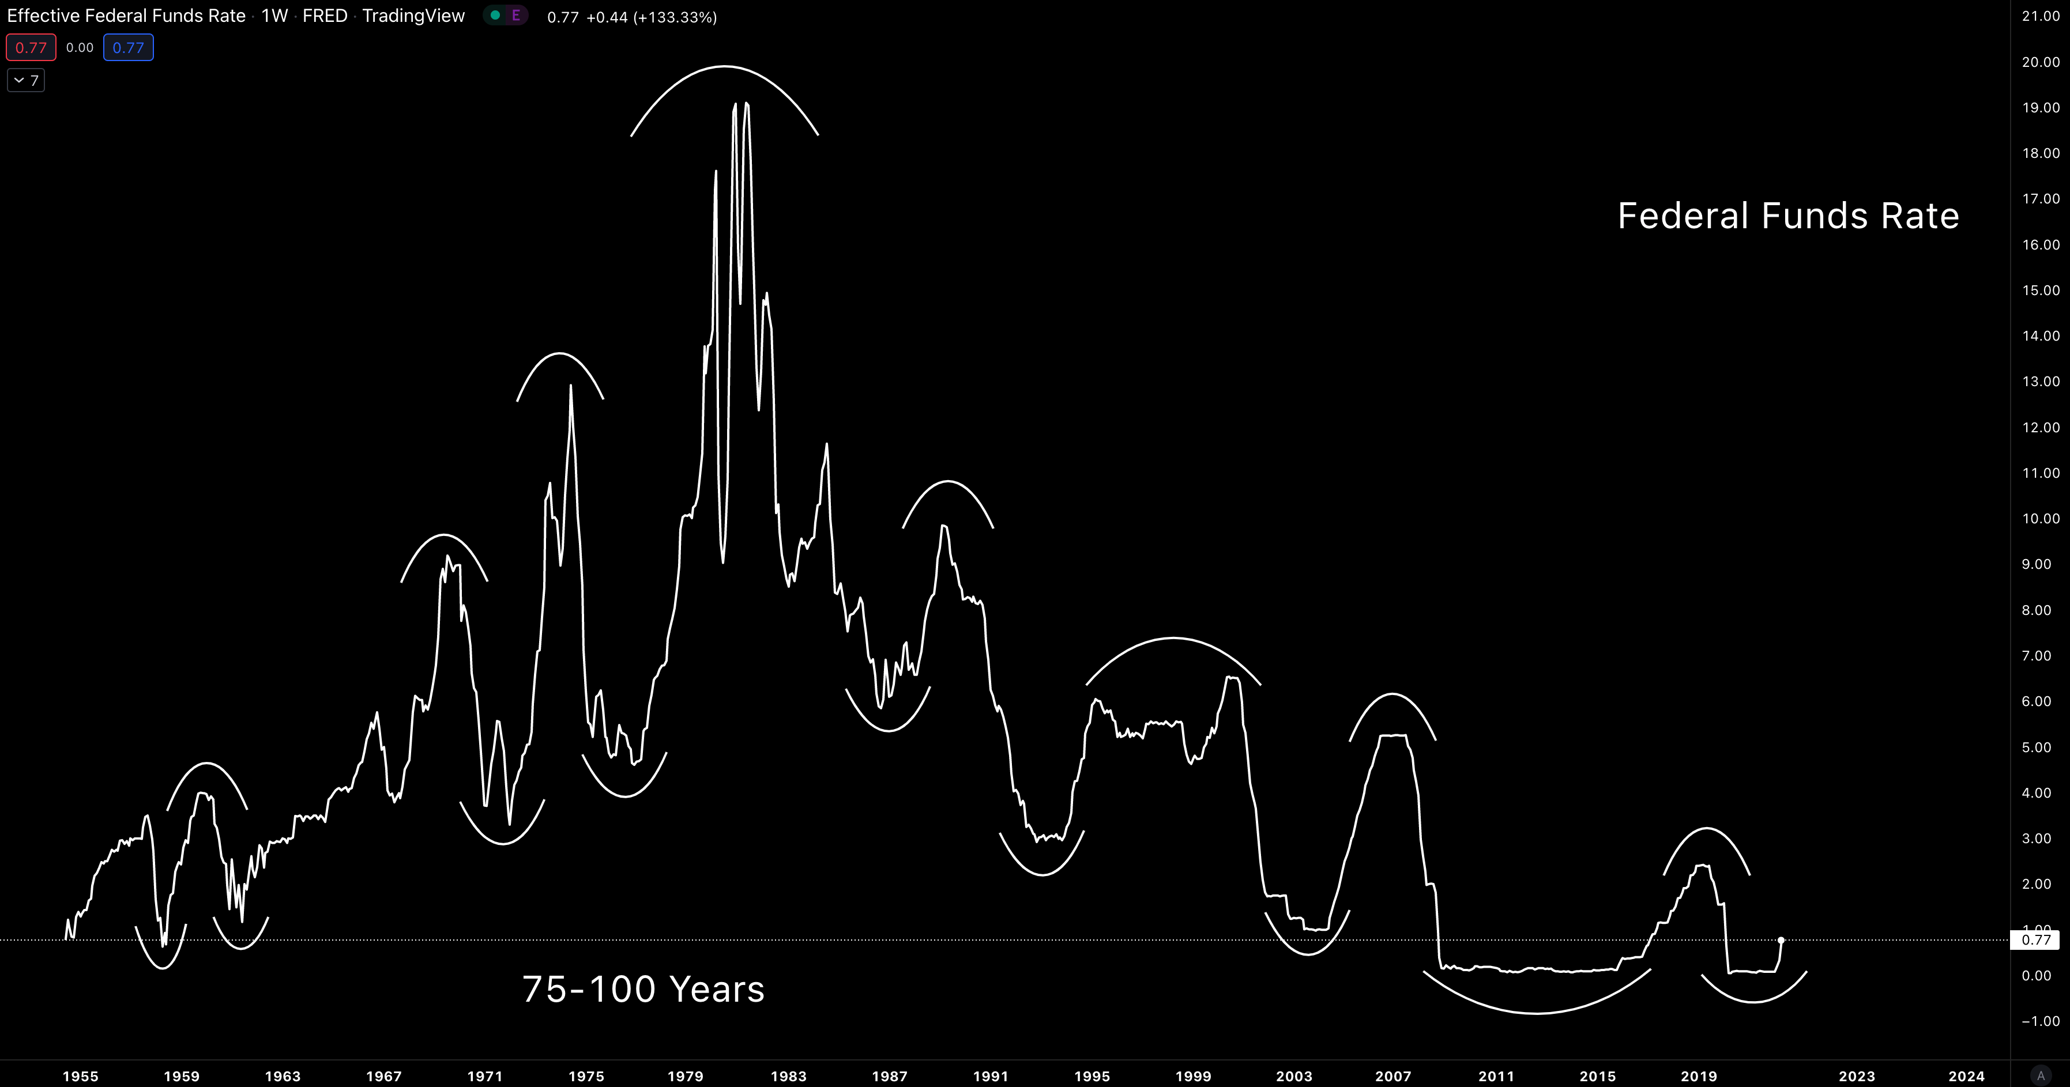
Task: Click the purple E data indicator
Action: [516, 15]
